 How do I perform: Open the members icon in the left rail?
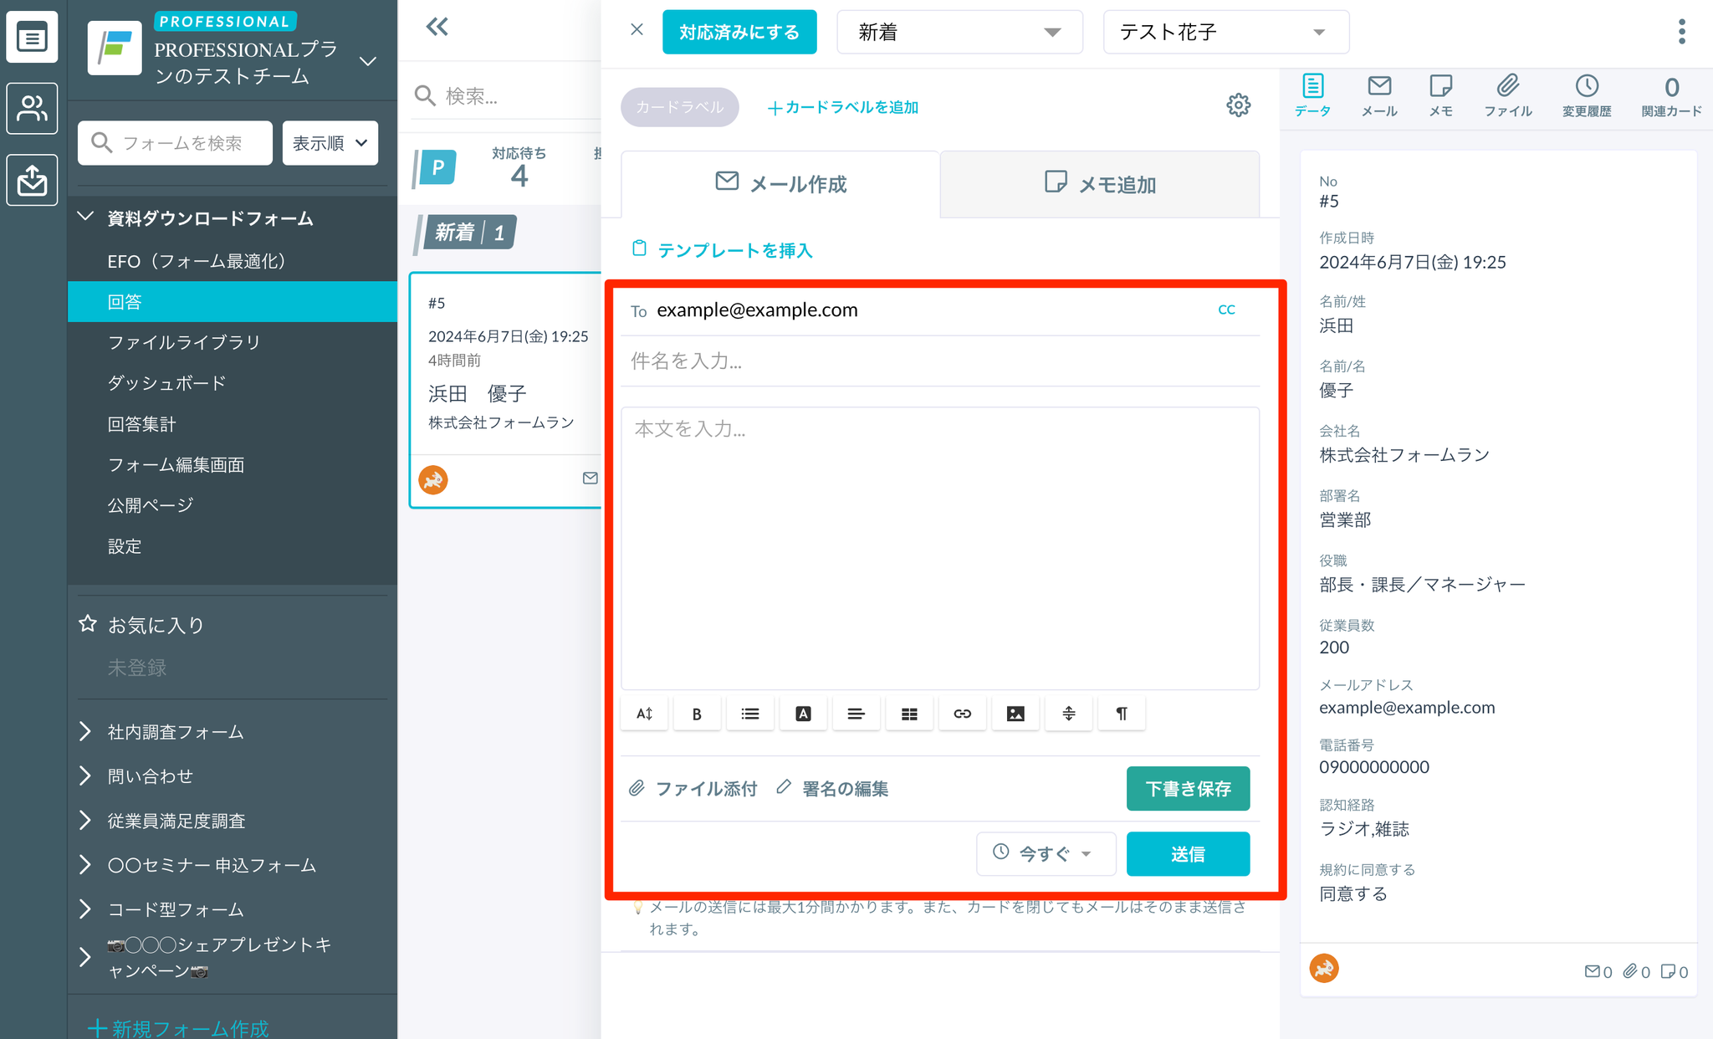32,108
